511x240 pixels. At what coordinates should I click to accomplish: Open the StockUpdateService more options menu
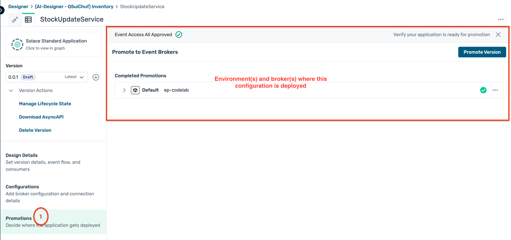pyautogui.click(x=501, y=19)
